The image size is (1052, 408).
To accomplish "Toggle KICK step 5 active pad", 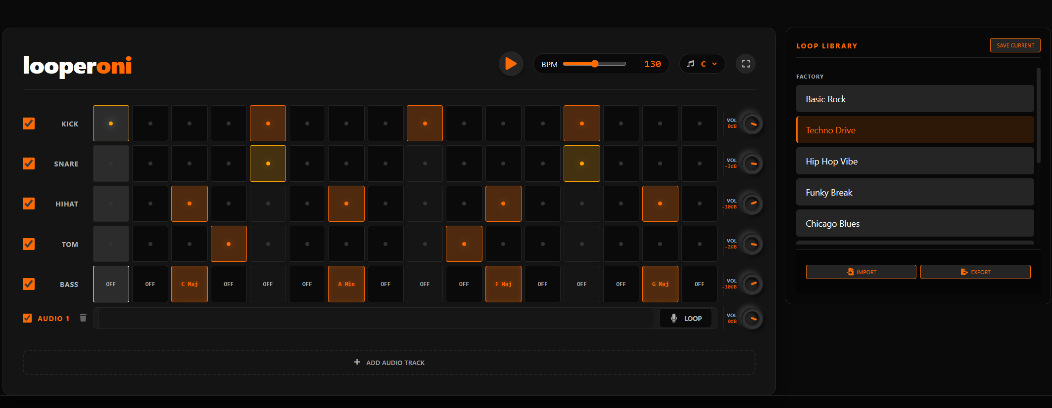I will pos(268,123).
